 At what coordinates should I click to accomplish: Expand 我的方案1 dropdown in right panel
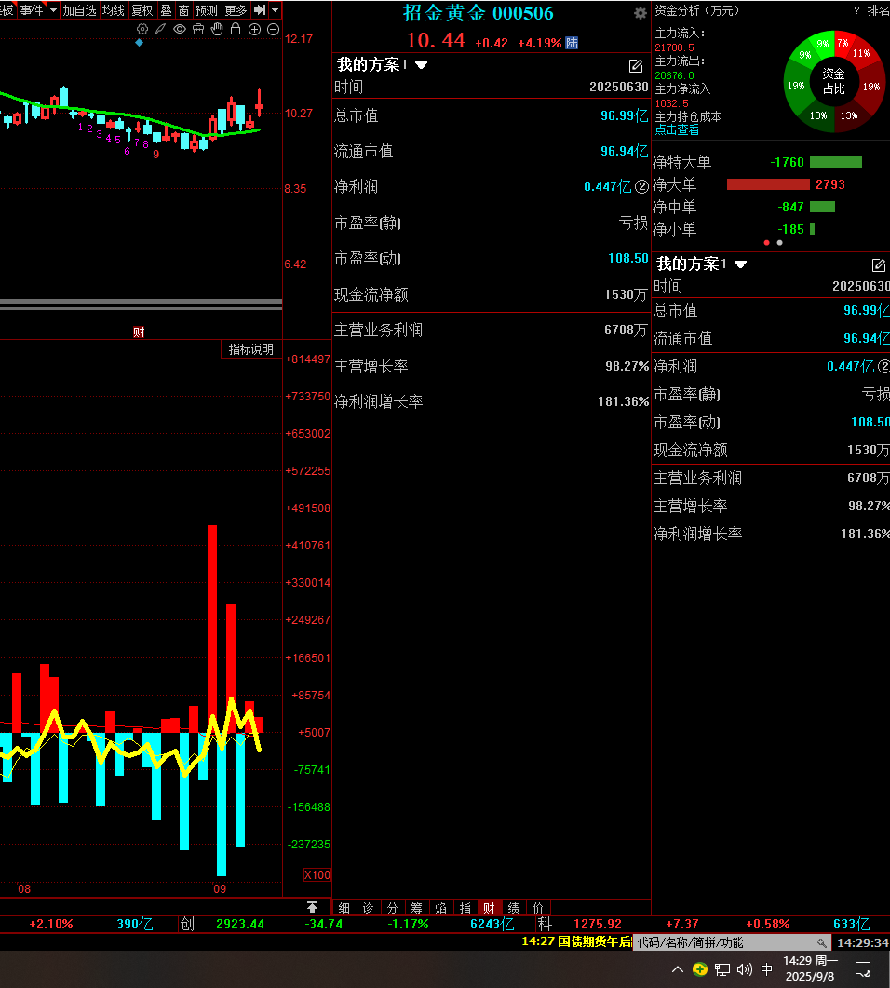pyautogui.click(x=741, y=264)
